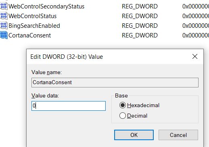
Task: Choose the Decimal base option
Action: [x=133, y=116]
